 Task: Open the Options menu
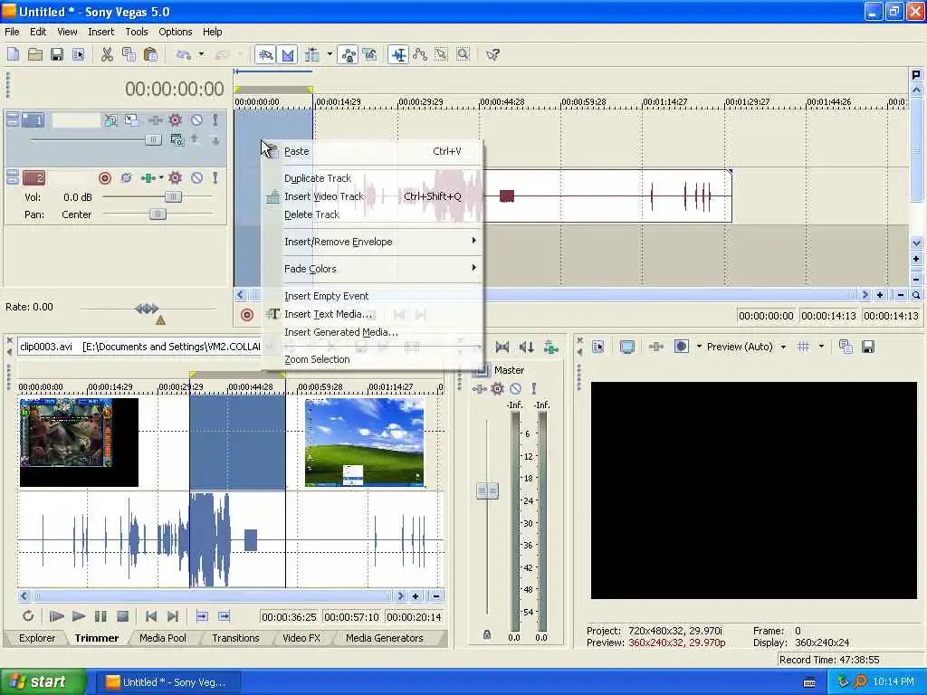176,32
